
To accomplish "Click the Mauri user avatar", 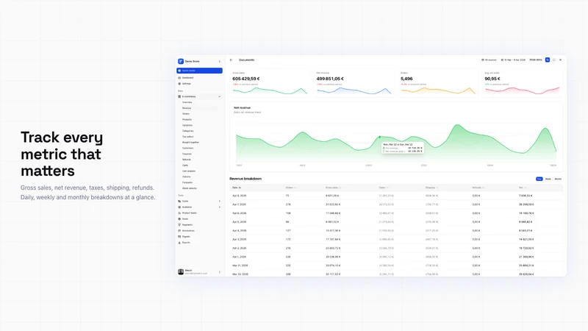I will click(x=181, y=271).
